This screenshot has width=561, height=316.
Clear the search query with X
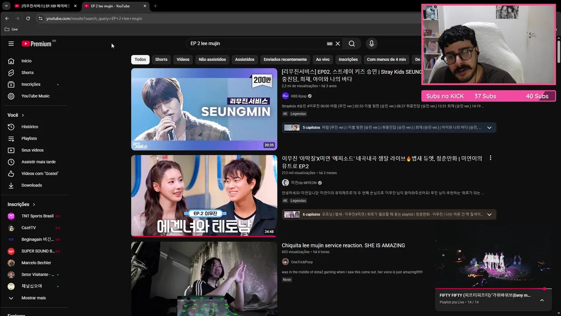[338, 43]
